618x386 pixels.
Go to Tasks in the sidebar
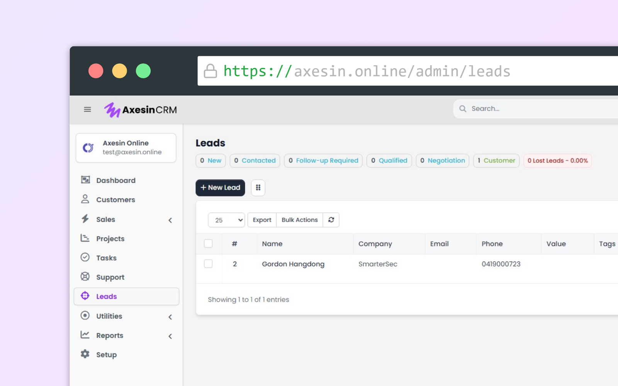coord(106,258)
